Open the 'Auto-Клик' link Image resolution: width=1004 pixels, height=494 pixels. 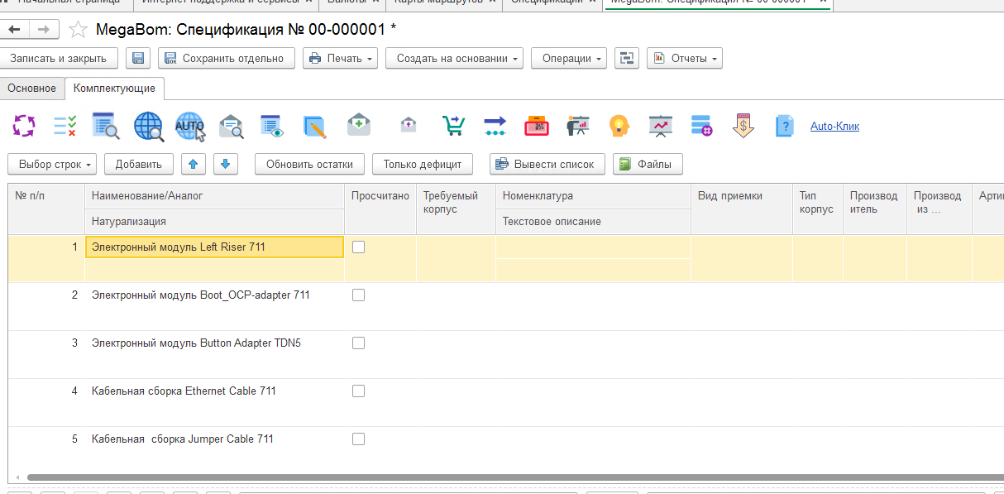[x=834, y=127]
